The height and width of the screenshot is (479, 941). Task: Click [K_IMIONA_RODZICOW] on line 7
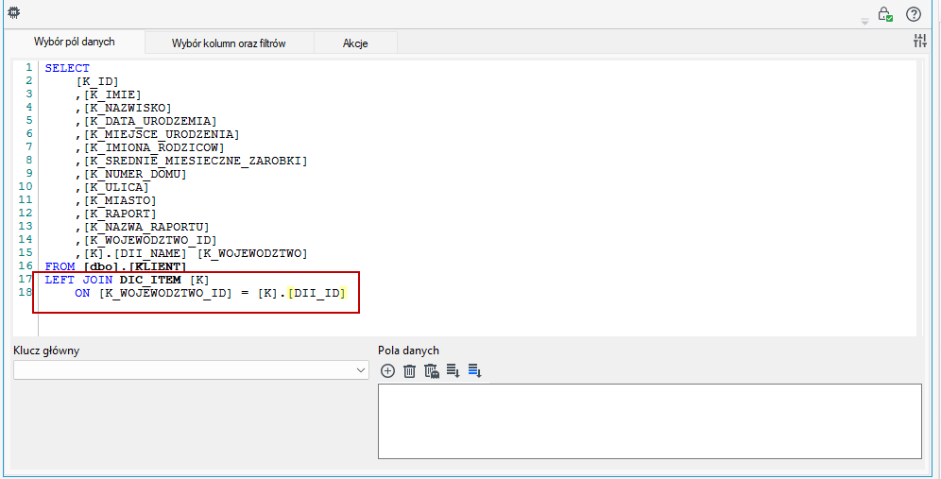tap(154, 147)
